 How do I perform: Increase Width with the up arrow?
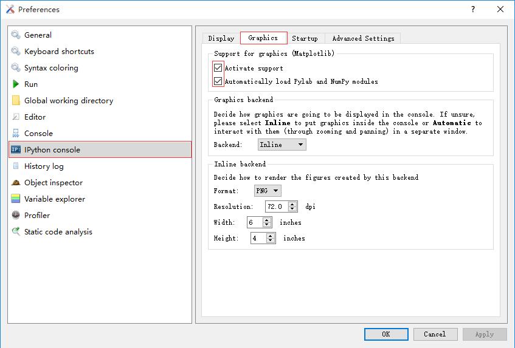point(268,219)
